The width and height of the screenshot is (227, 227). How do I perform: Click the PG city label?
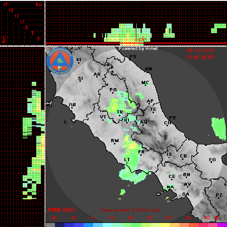(x=113, y=90)
